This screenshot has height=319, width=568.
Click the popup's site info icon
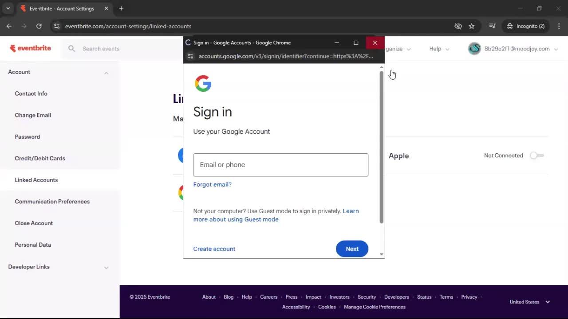(190, 56)
